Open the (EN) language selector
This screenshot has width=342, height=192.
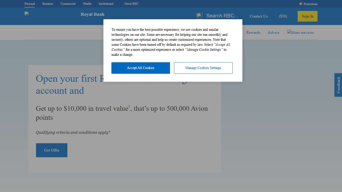tap(283, 16)
